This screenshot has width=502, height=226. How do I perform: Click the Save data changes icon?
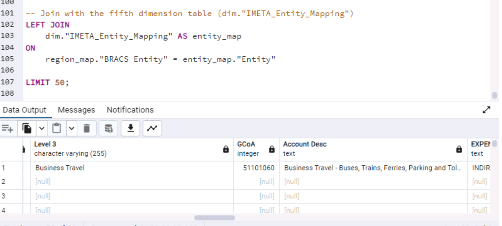[109, 128]
